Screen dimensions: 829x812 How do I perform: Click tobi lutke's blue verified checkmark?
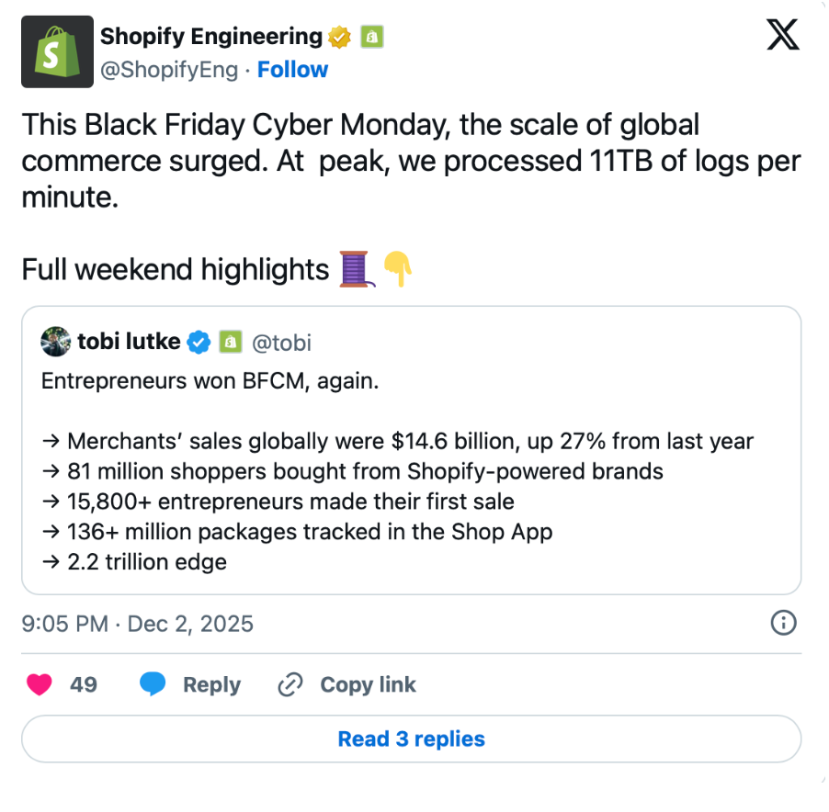point(199,342)
